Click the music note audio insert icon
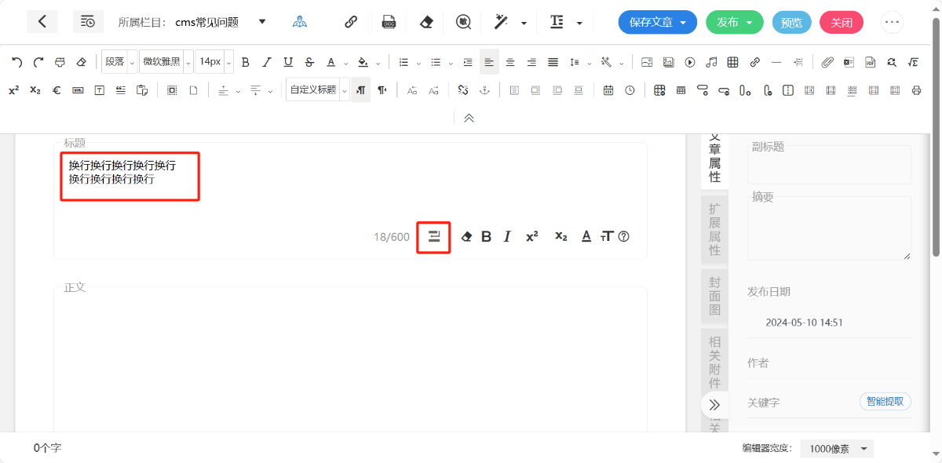This screenshot has width=942, height=463. pyautogui.click(x=711, y=62)
